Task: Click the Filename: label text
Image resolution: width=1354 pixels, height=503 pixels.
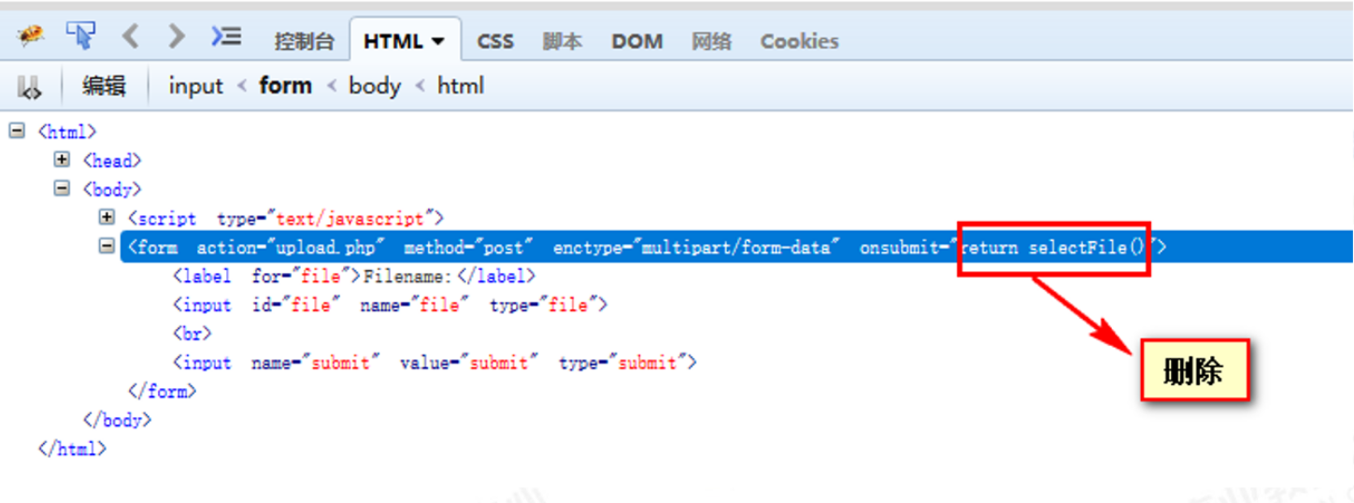Action: click(408, 277)
